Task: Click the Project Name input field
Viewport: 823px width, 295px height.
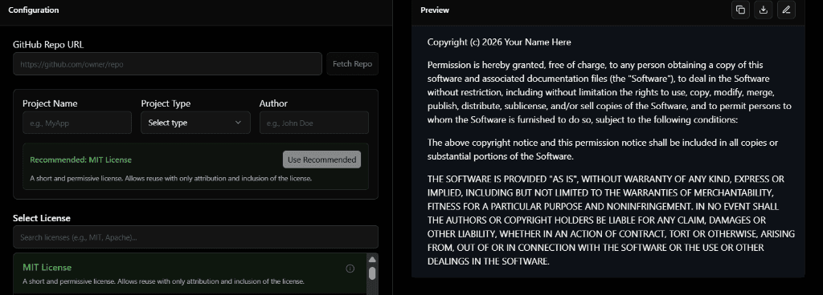Action: coord(77,123)
